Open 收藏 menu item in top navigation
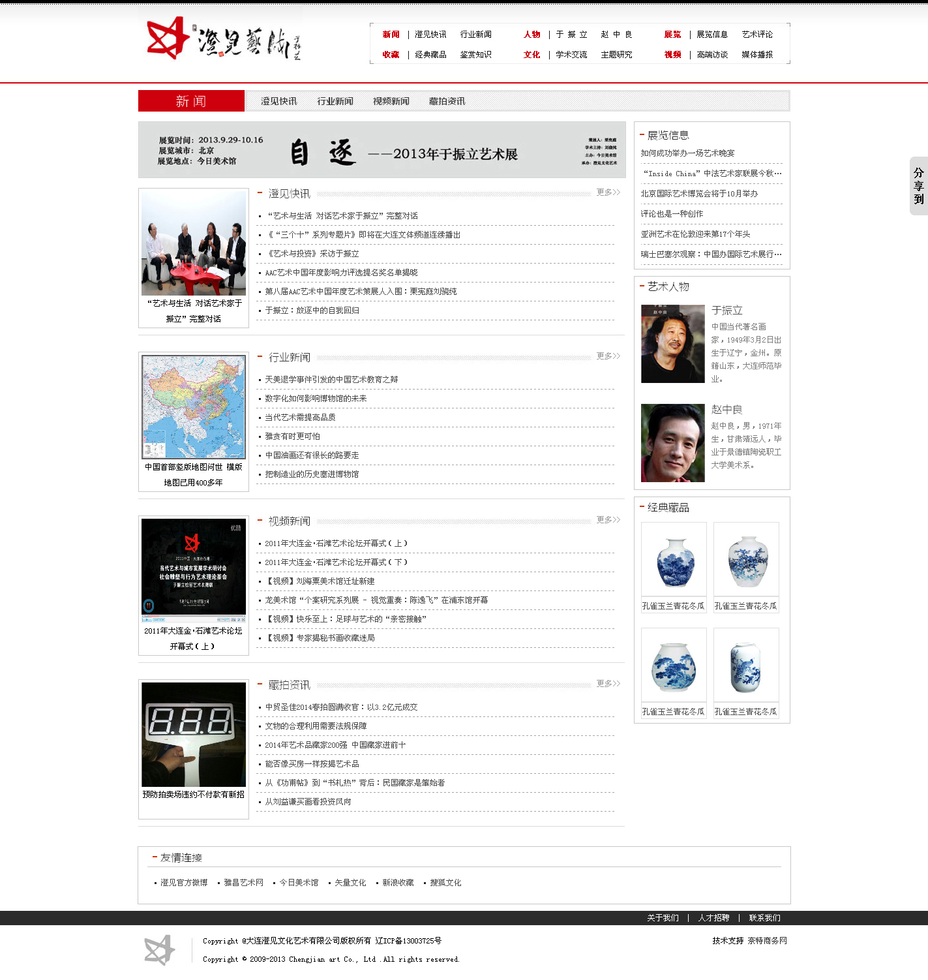Screen dimensions: 928x980 point(391,55)
